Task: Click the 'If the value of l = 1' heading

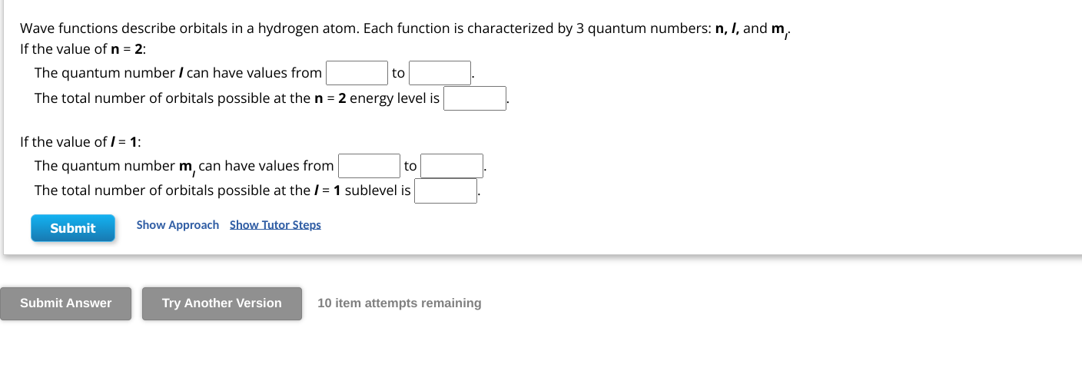Action: [x=81, y=142]
